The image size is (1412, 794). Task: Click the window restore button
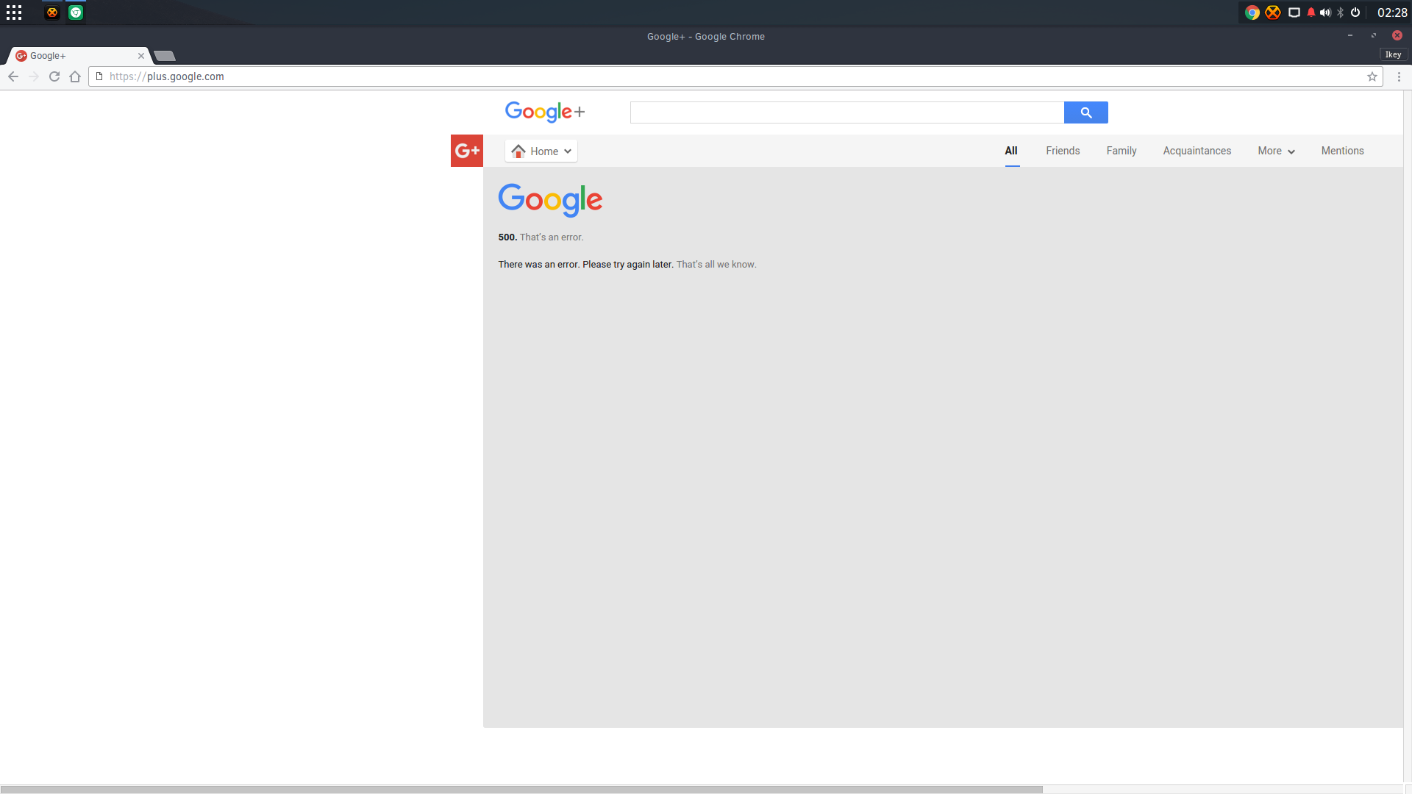click(x=1374, y=35)
